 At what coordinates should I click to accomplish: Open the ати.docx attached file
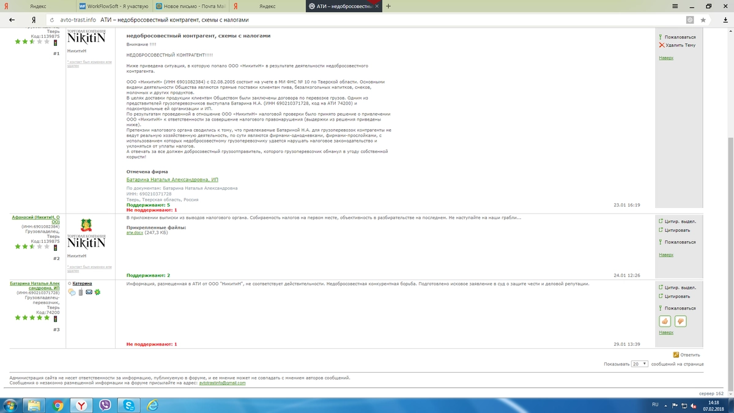(x=134, y=233)
